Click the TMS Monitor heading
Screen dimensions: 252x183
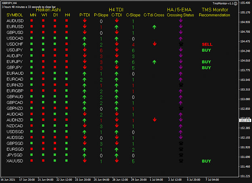pos(215,10)
